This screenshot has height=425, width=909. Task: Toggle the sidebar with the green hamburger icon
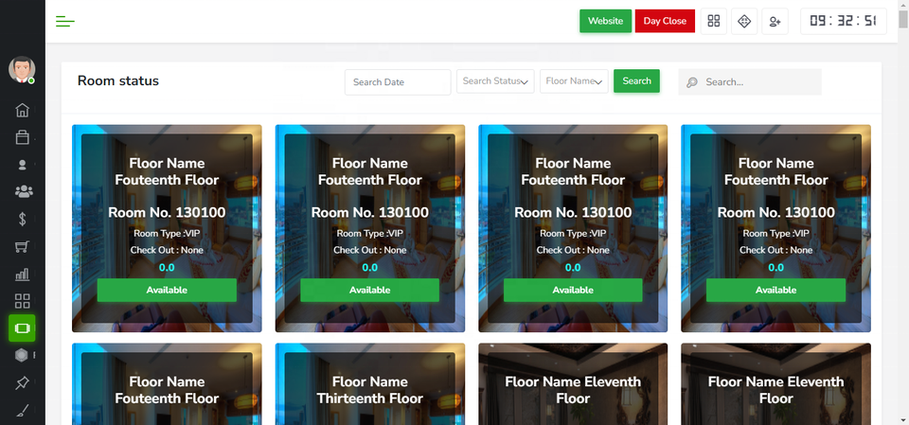tap(65, 22)
